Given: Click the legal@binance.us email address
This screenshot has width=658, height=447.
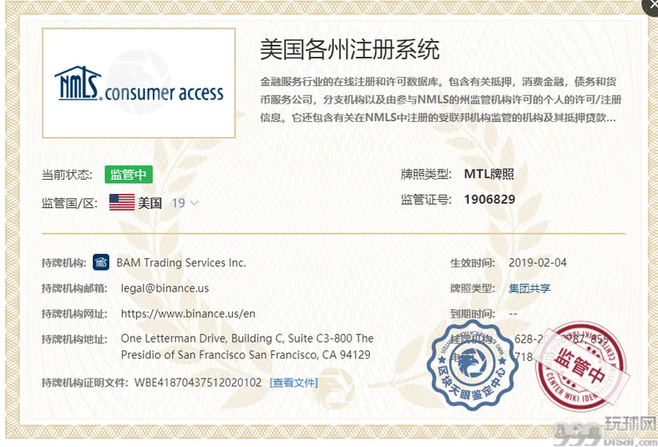Looking at the screenshot, I should coord(165,288).
